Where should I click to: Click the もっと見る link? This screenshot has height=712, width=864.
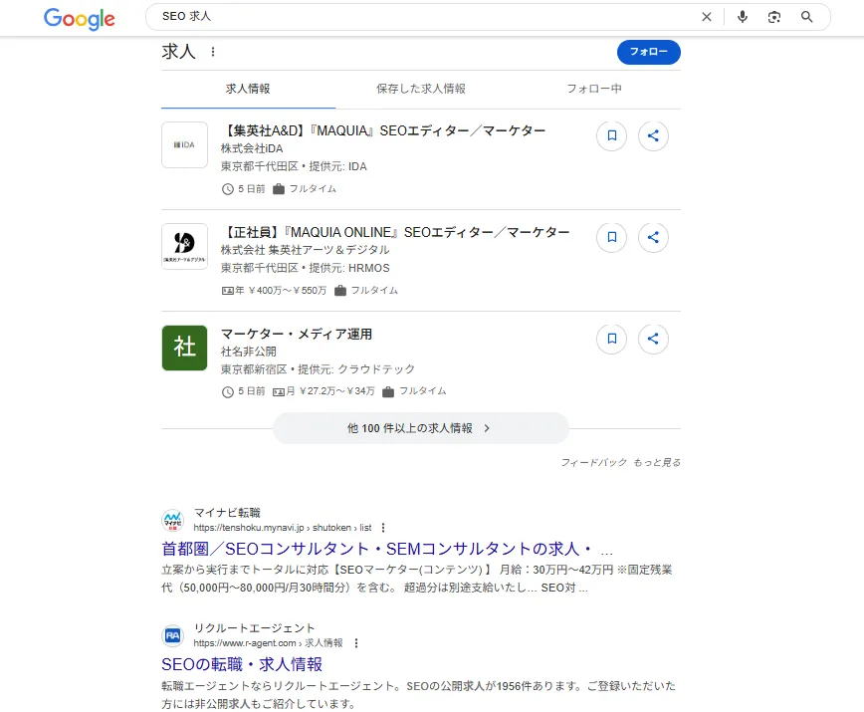656,462
